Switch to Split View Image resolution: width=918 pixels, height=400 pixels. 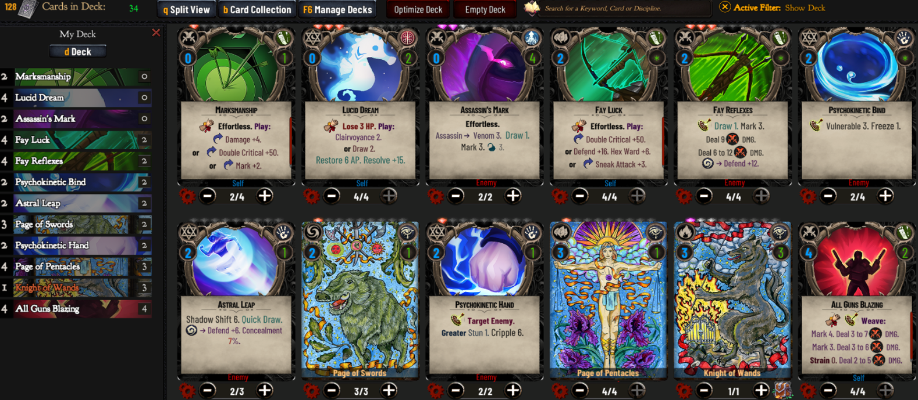tap(186, 9)
